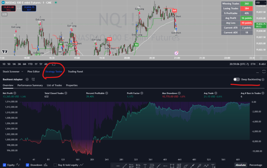Open the Backtest Adapter settings icon
Screen dimensions: 267x168
point(27,79)
